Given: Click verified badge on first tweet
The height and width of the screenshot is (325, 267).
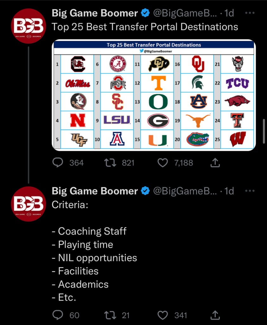Looking at the screenshot, I should (x=145, y=13).
